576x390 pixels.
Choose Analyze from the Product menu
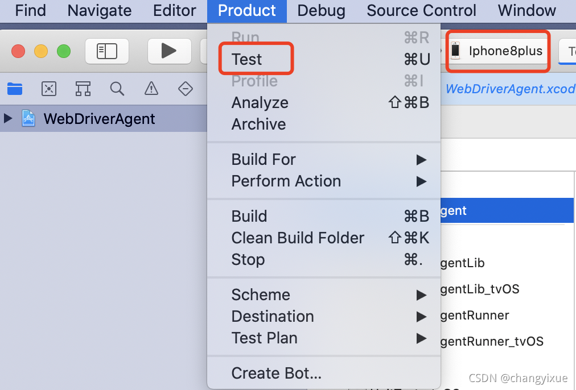pyautogui.click(x=324, y=102)
